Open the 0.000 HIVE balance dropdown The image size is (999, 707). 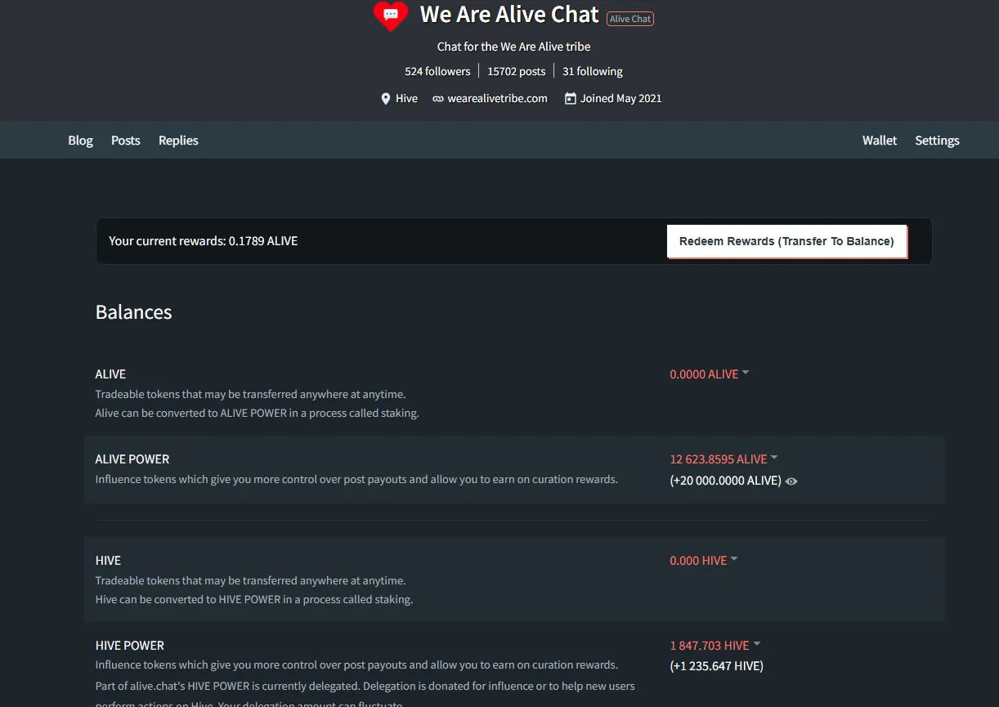pyautogui.click(x=704, y=561)
